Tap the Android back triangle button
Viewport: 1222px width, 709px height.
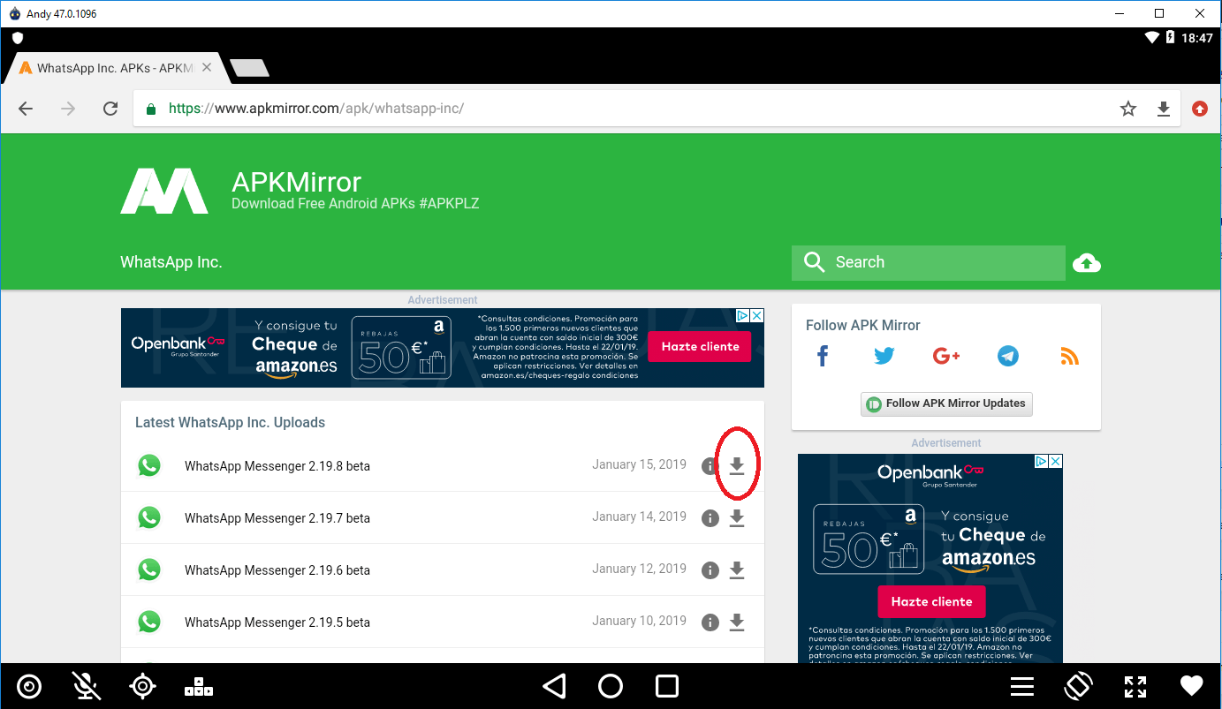coord(554,686)
